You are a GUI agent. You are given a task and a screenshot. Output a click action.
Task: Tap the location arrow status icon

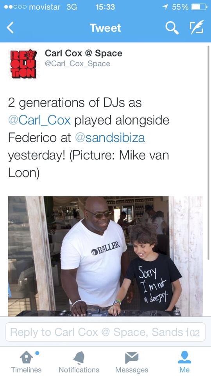(165, 7)
